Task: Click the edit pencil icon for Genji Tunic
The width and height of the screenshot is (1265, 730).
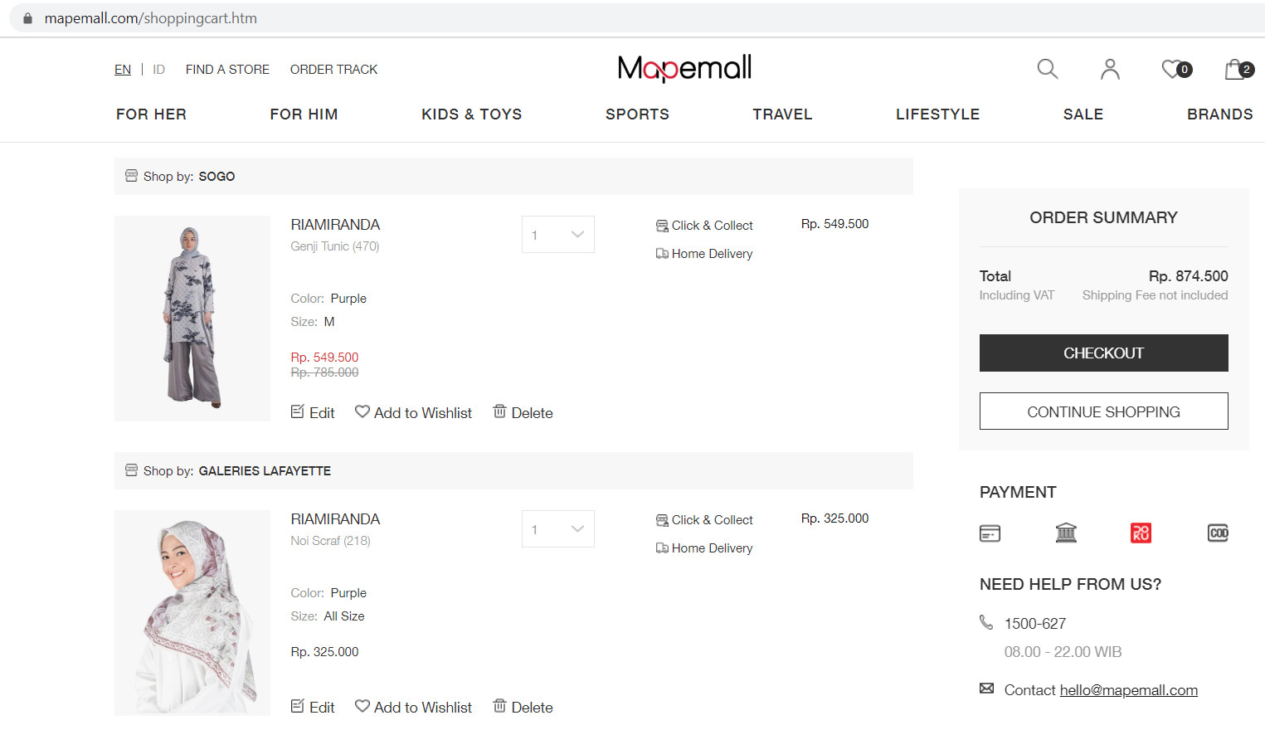Action: [298, 411]
